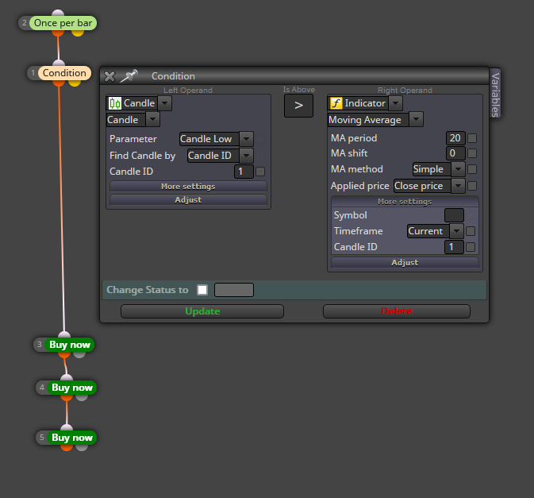Open the Applied price dropdown
This screenshot has height=498, width=534.
(458, 186)
